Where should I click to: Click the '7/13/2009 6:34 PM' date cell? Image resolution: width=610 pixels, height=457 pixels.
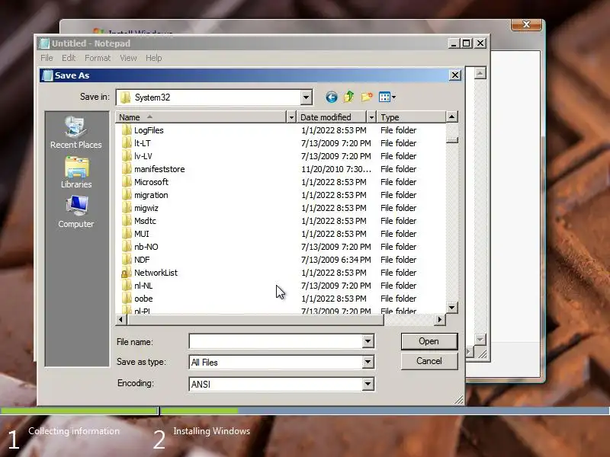click(336, 260)
